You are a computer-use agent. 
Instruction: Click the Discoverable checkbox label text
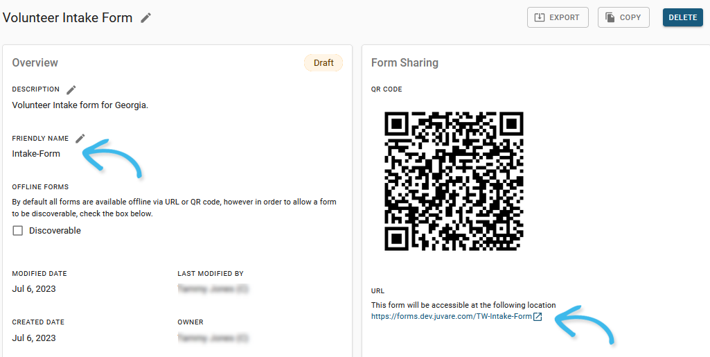(x=55, y=231)
